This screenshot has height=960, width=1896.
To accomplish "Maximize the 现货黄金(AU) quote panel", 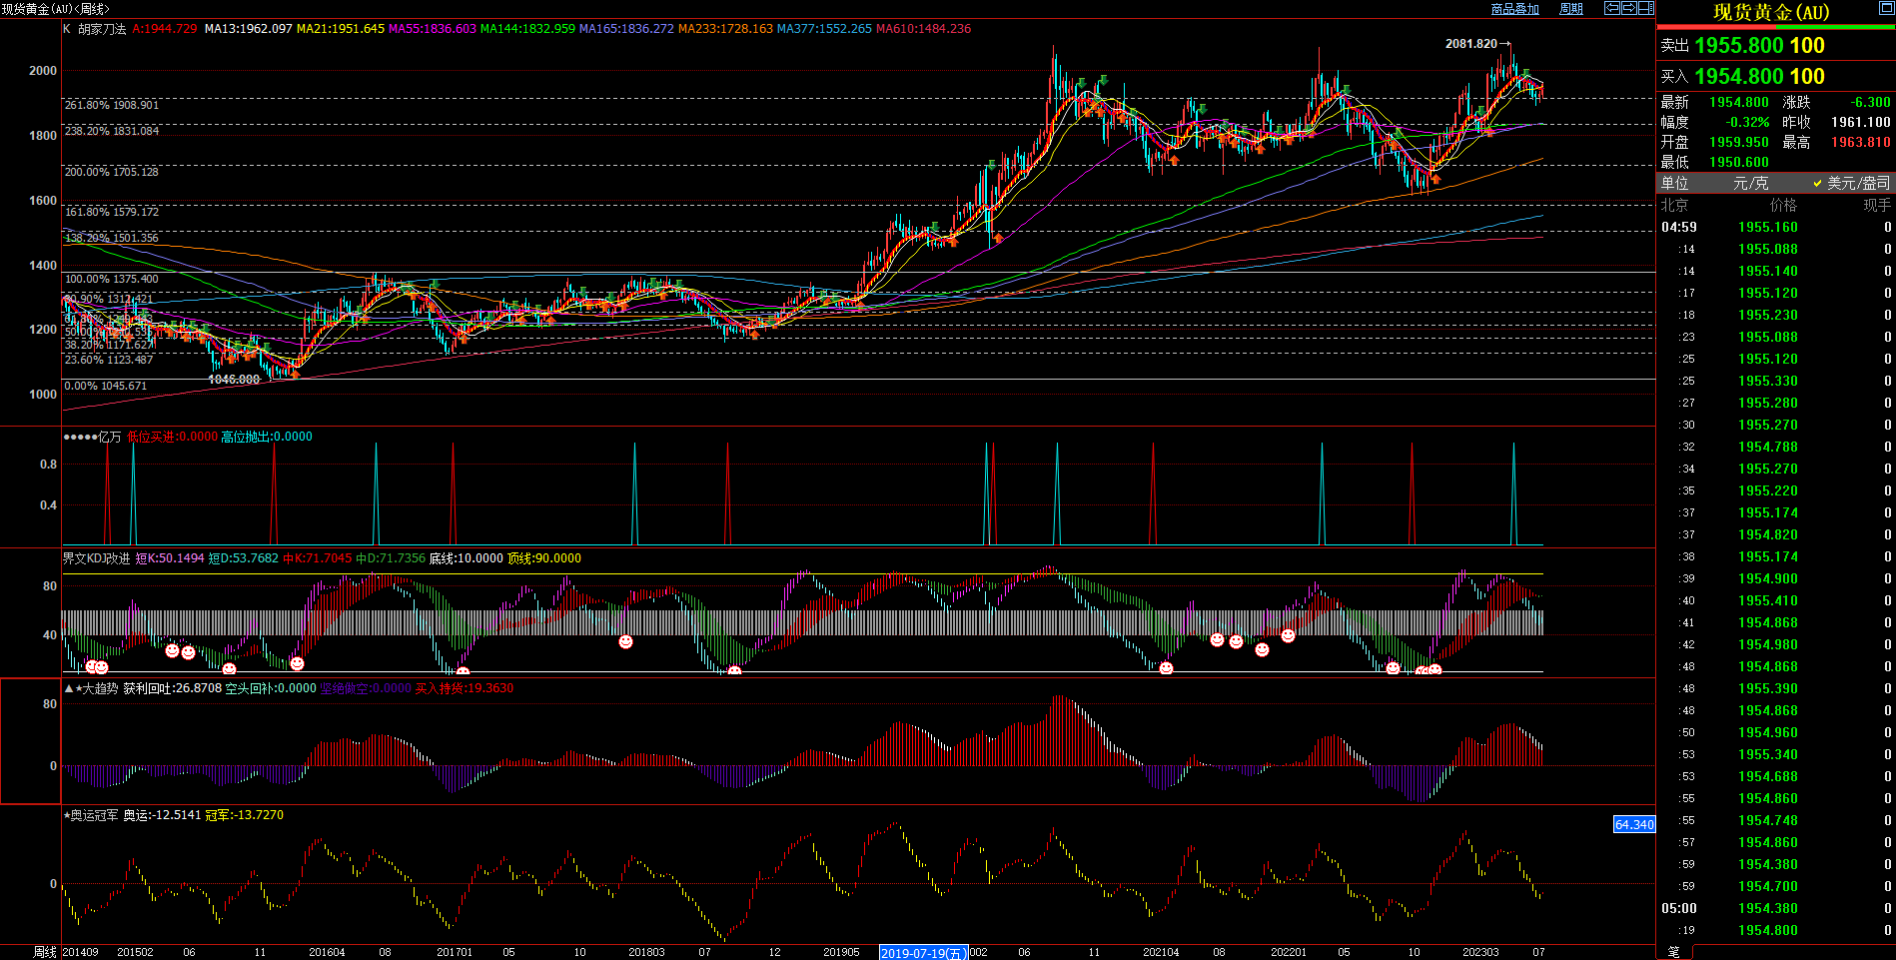I will (1886, 9).
